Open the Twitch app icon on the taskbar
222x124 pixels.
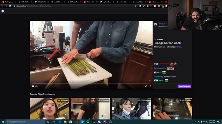click(105, 122)
